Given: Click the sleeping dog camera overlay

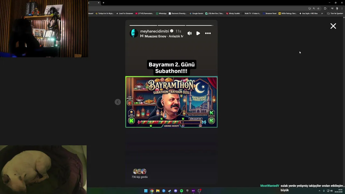Looking at the screenshot, I should [x=43, y=170].
